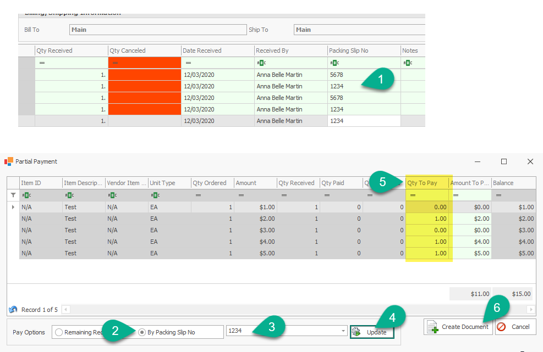Screen dimensions: 543x352
Task: Open the packing slip number dropdown arrow
Action: coord(343,332)
